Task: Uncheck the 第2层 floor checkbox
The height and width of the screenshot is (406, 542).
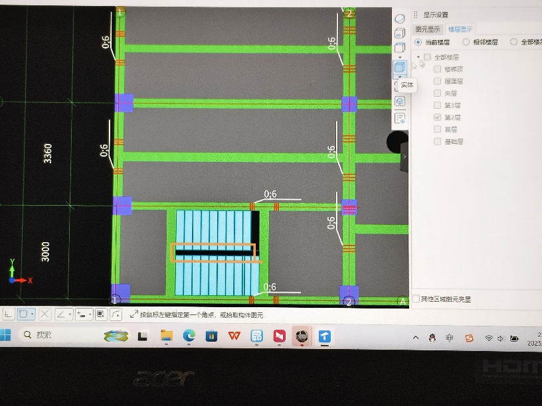Action: (437, 117)
